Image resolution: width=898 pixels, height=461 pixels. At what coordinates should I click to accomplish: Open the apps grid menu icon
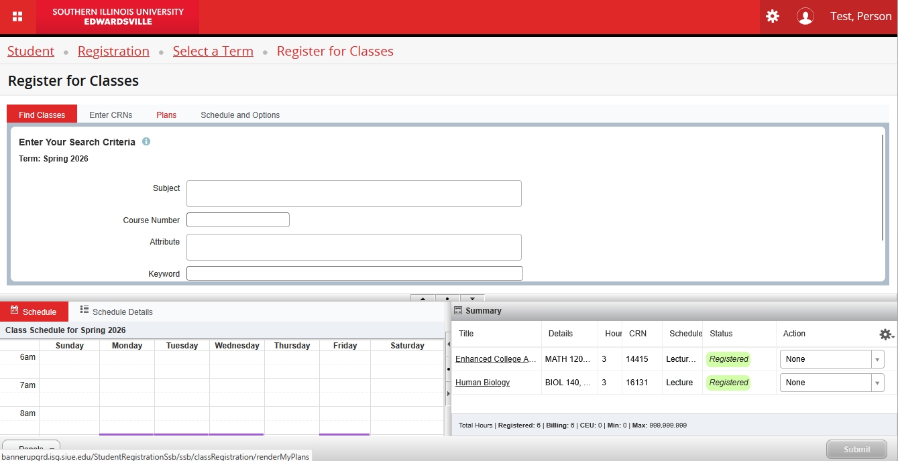click(x=18, y=17)
